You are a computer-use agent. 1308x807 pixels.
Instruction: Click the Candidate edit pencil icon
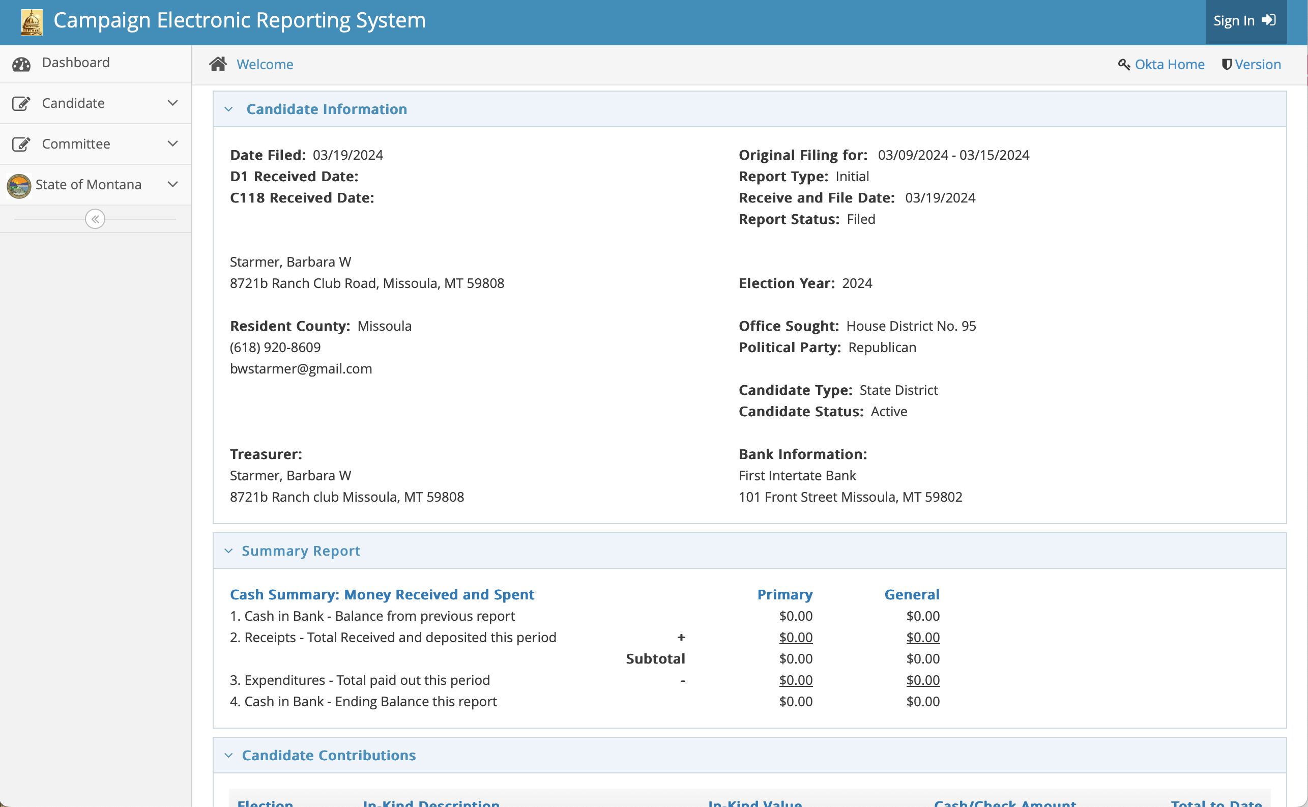[x=21, y=103]
